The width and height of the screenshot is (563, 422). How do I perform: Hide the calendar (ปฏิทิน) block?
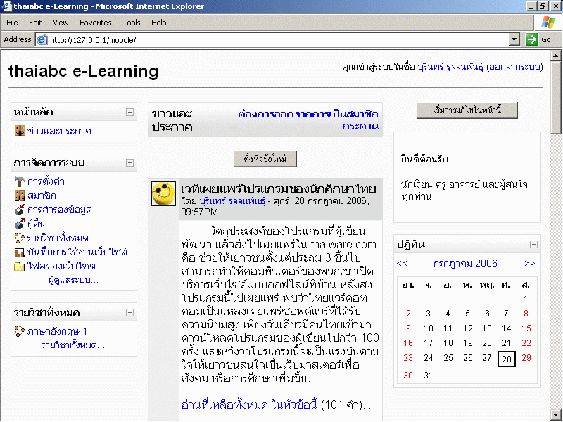533,244
